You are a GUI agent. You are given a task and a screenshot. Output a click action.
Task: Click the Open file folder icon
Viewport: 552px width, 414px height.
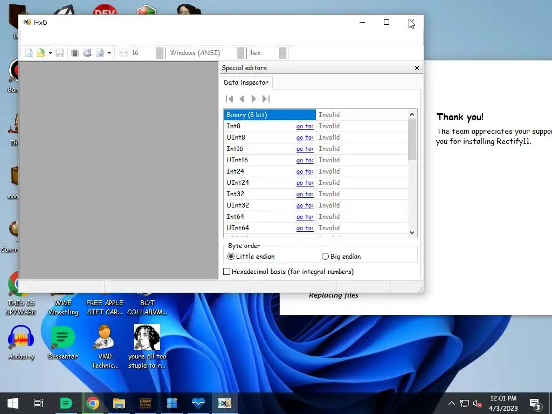pyautogui.click(x=41, y=53)
